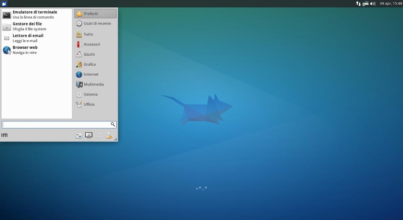403x220 pixels.
Task: Click the Whisker menu button in the panel
Action: click(x=4, y=4)
